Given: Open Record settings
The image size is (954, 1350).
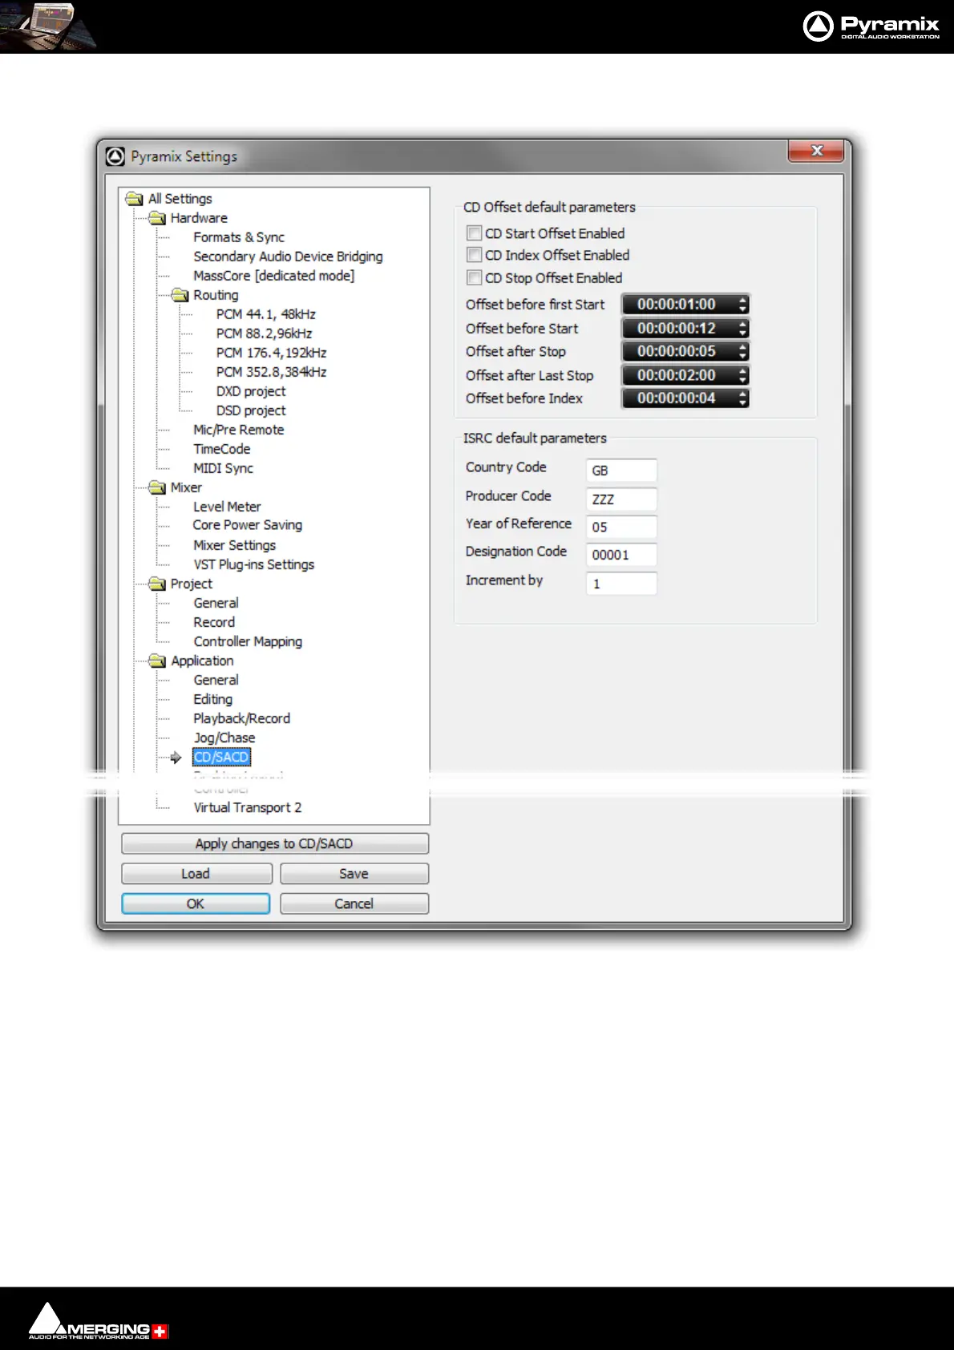Looking at the screenshot, I should tap(214, 622).
